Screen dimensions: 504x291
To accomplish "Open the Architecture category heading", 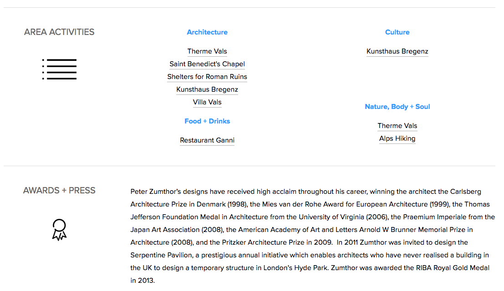I will (x=207, y=32).
